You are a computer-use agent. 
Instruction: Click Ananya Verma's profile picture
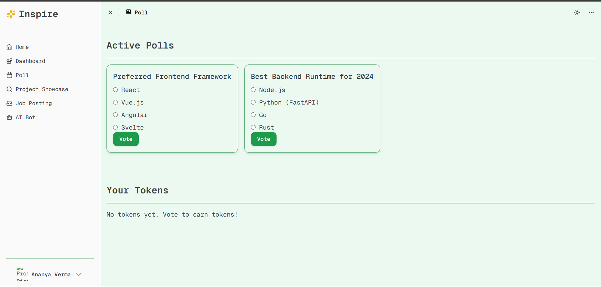tap(22, 274)
